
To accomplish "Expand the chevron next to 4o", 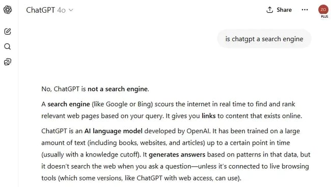I will 71,10.
